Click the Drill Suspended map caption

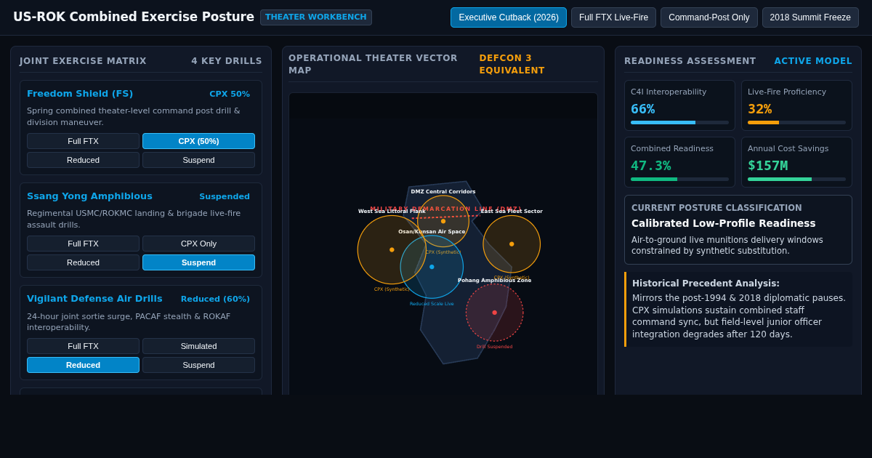[494, 347]
